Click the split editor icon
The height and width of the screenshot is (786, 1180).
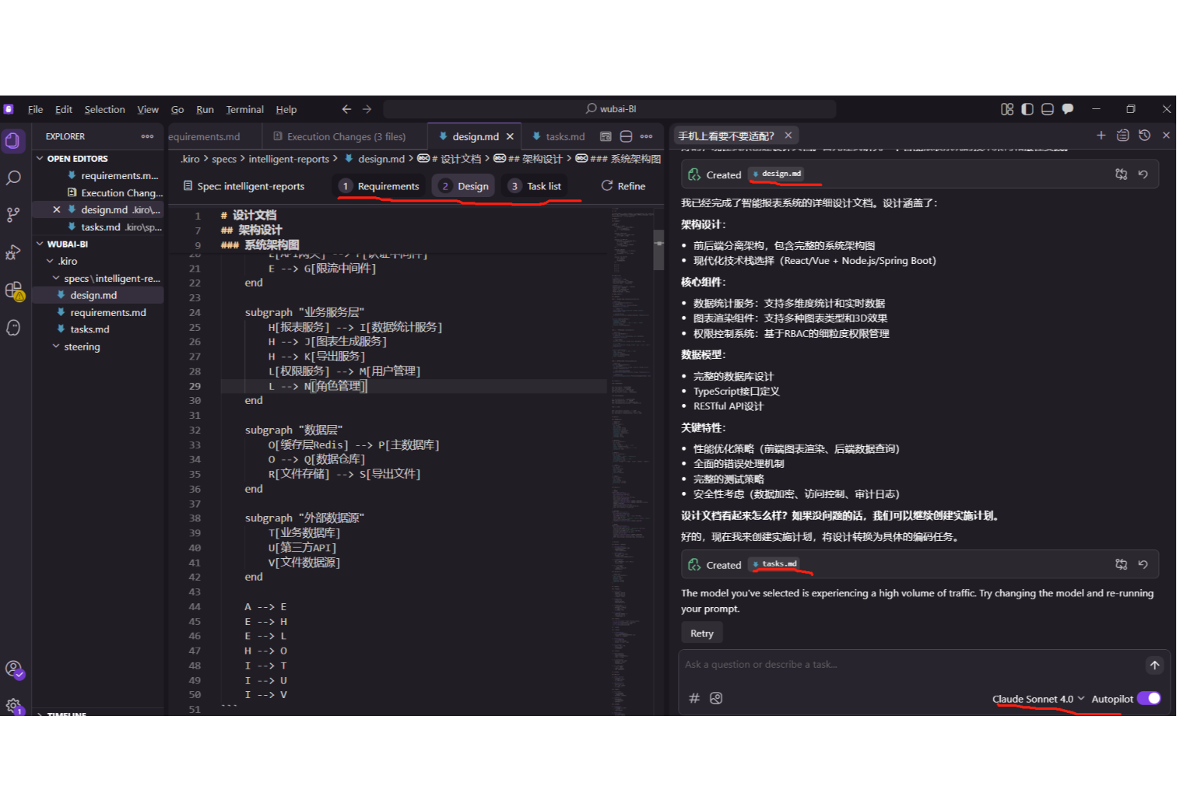[626, 136]
